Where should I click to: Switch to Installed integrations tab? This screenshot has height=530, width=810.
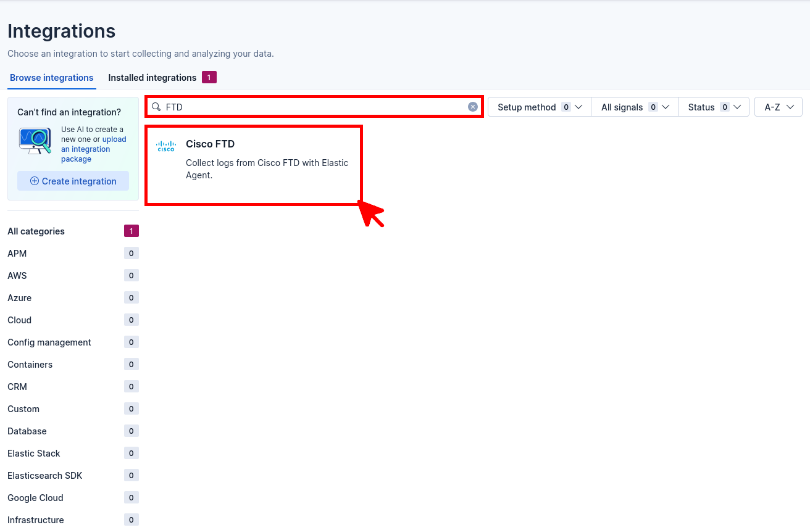[162, 78]
